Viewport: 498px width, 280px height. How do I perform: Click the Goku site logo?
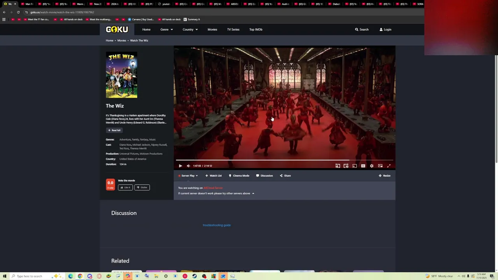click(x=117, y=29)
